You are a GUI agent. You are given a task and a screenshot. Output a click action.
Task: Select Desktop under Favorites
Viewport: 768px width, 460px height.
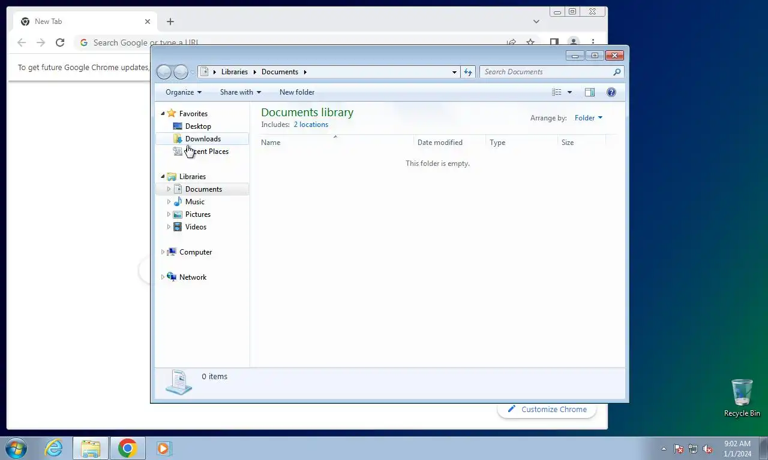(x=198, y=126)
